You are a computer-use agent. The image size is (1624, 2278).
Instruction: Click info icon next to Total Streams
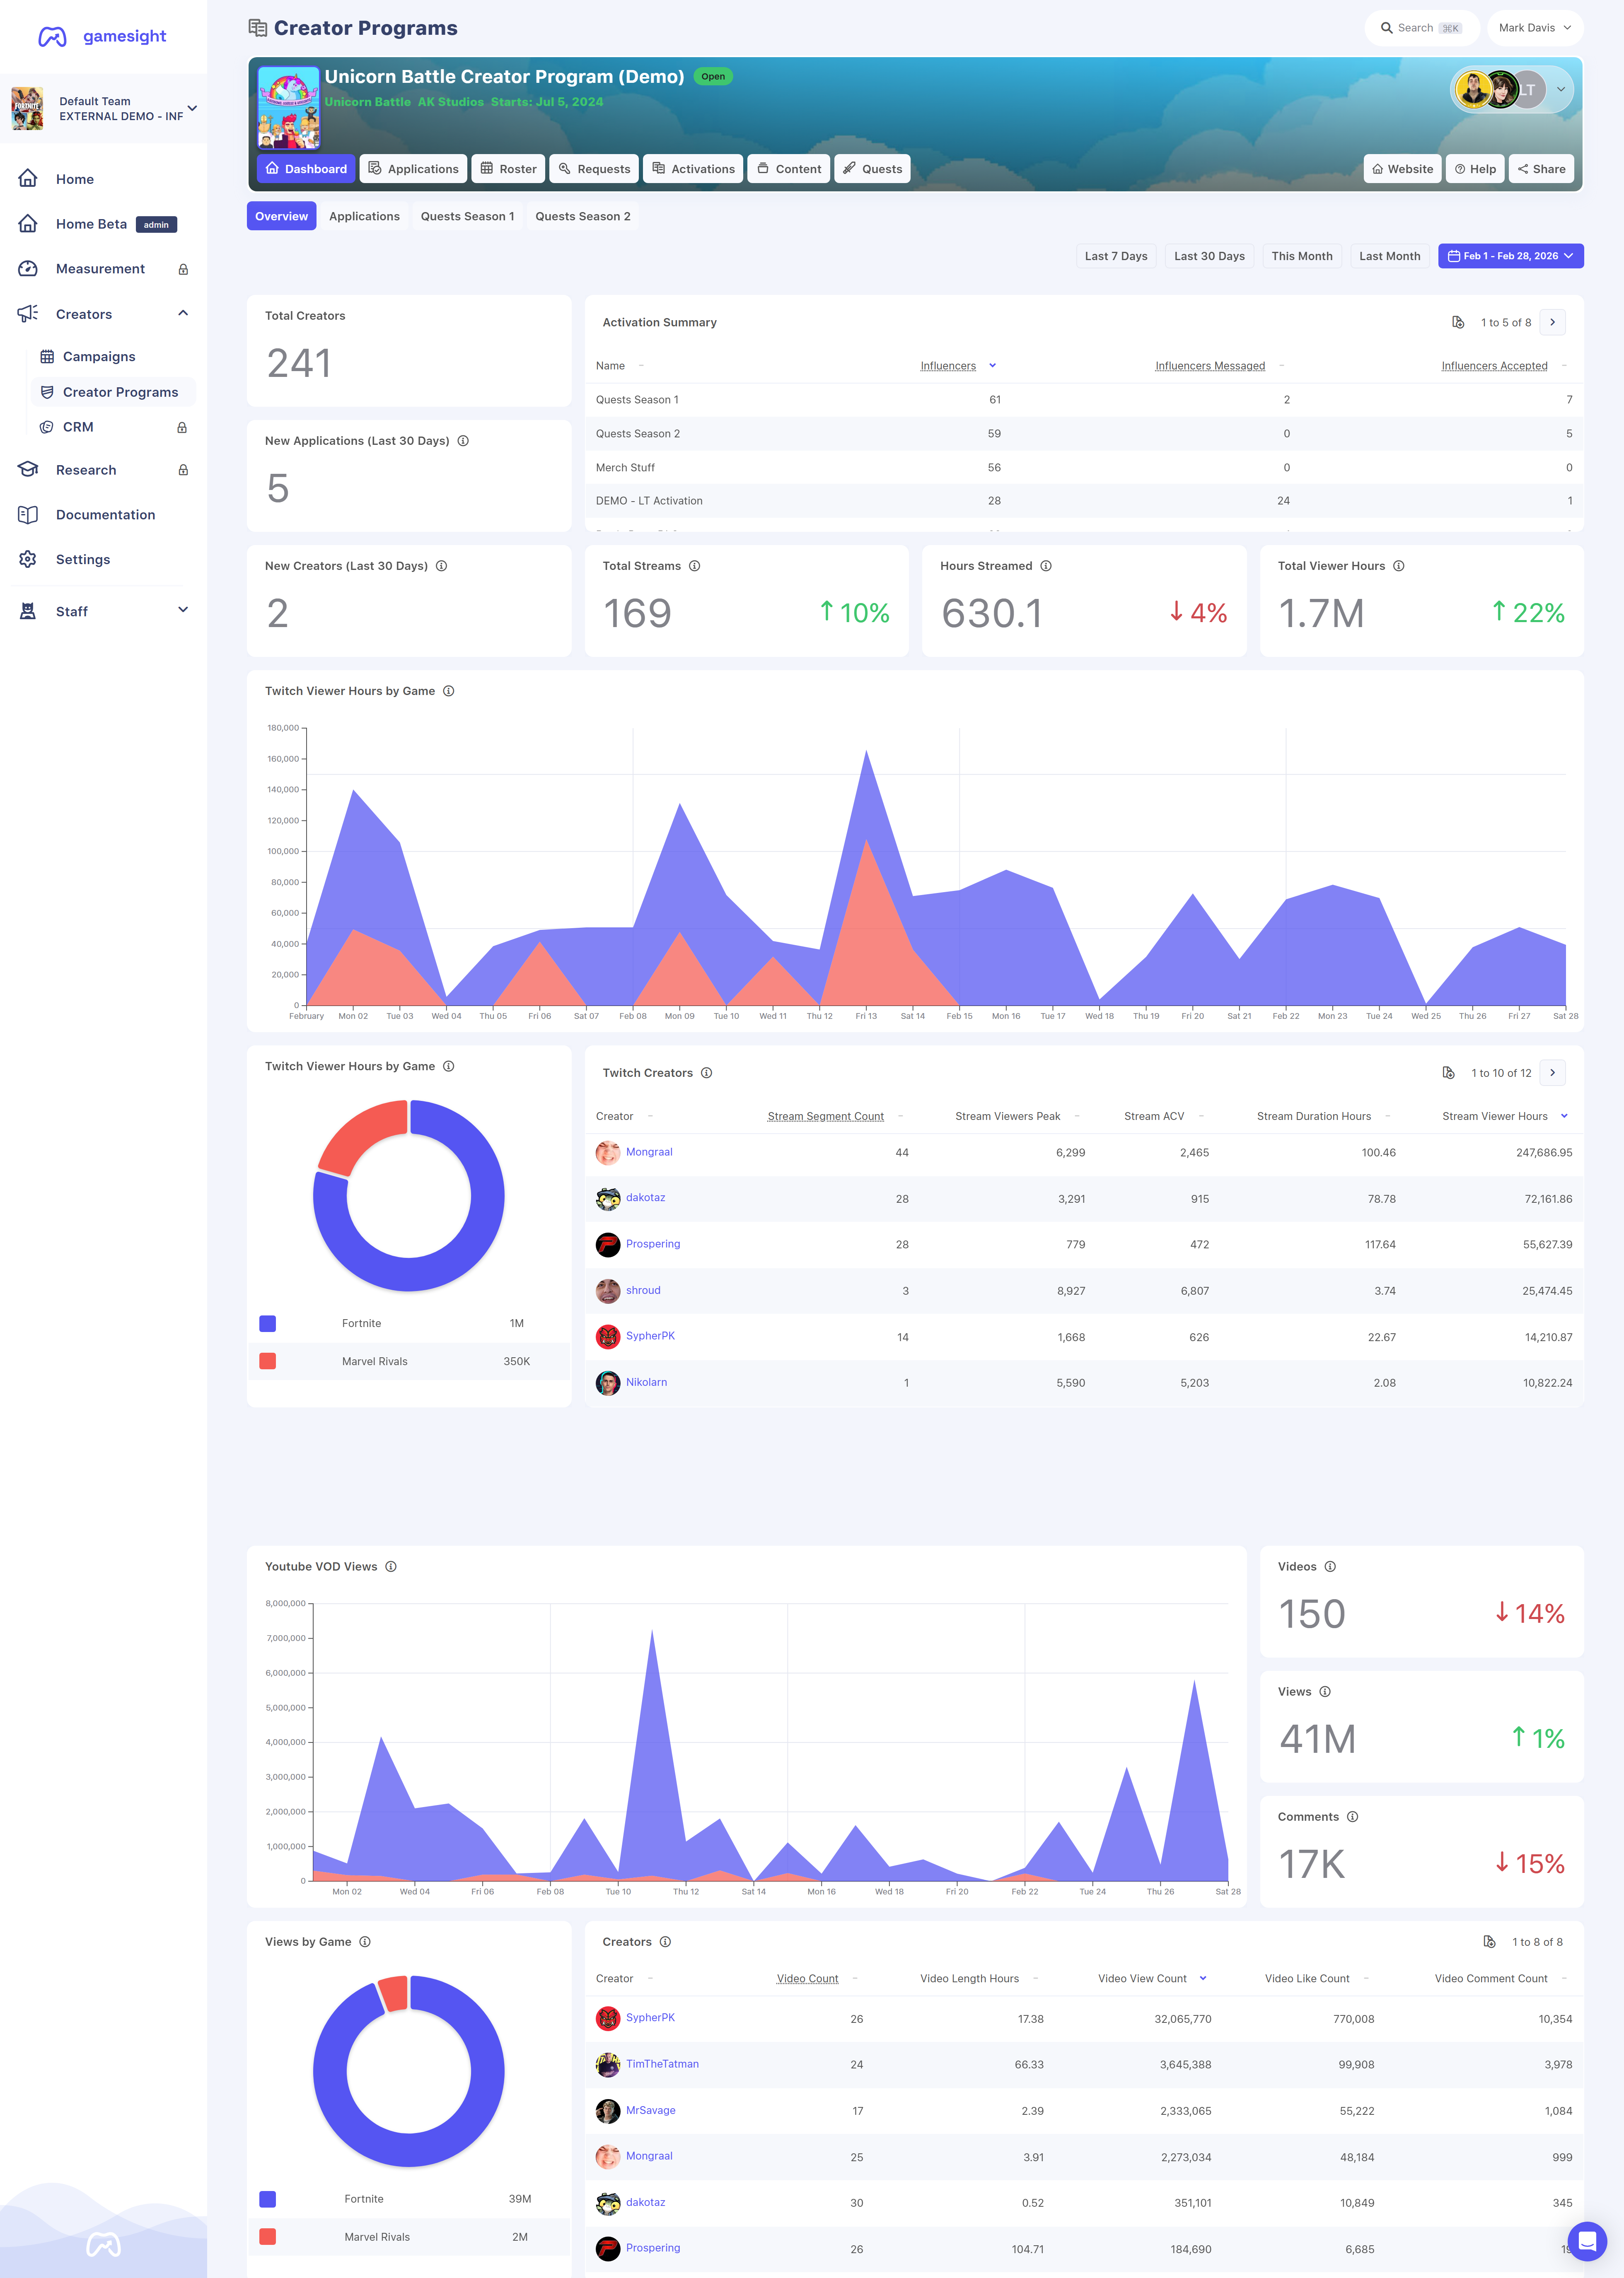(694, 566)
